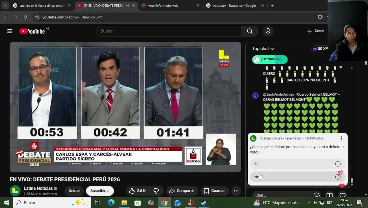
Task: Open @JackVerdeJaimes profile avatar
Action: (x=255, y=96)
